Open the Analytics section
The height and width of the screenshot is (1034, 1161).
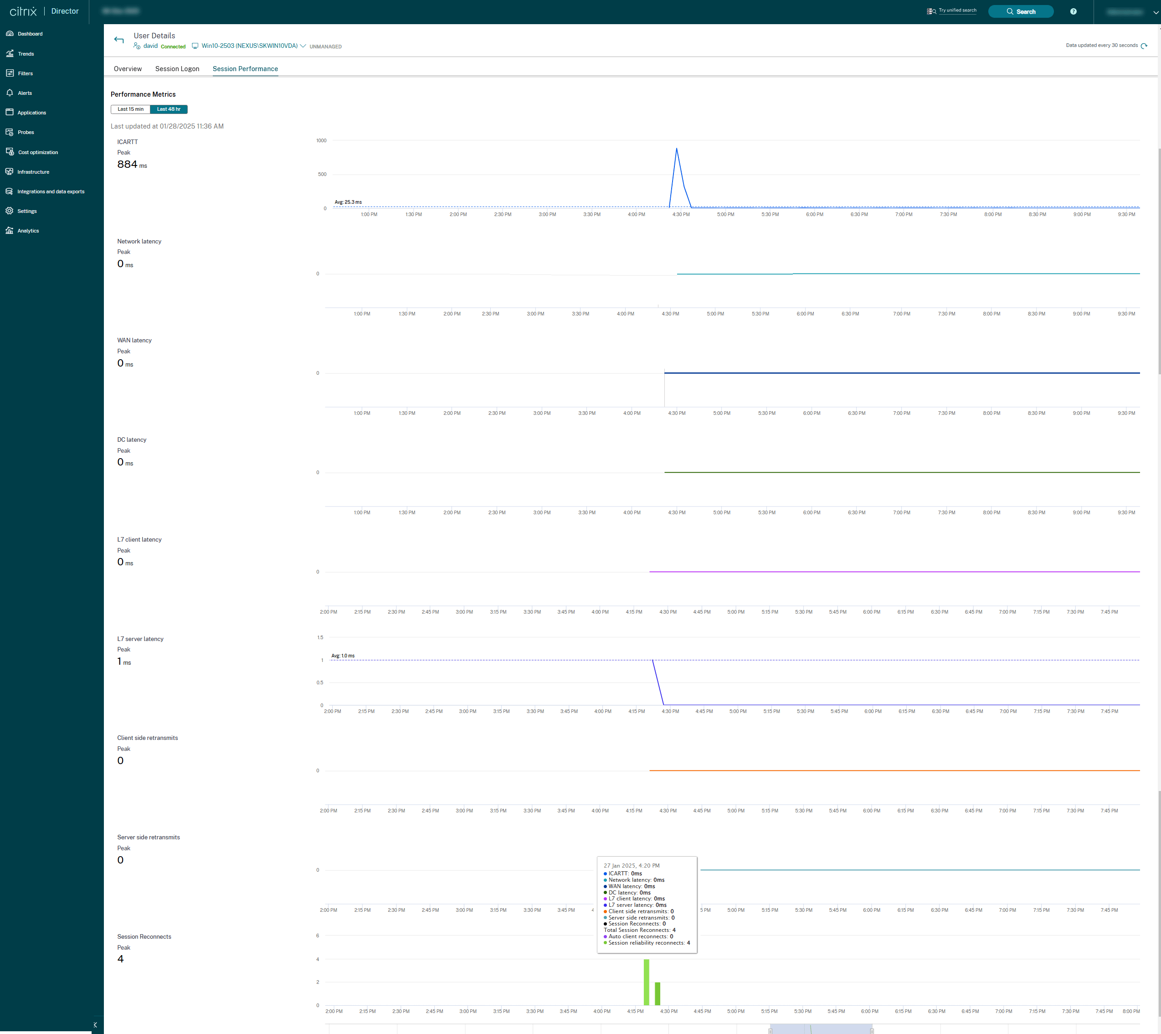click(x=28, y=231)
